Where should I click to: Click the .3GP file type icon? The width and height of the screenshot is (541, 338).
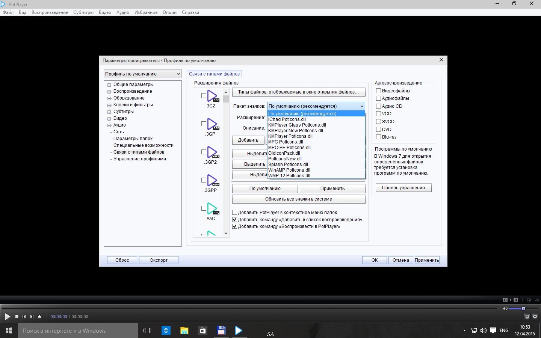[x=213, y=124]
